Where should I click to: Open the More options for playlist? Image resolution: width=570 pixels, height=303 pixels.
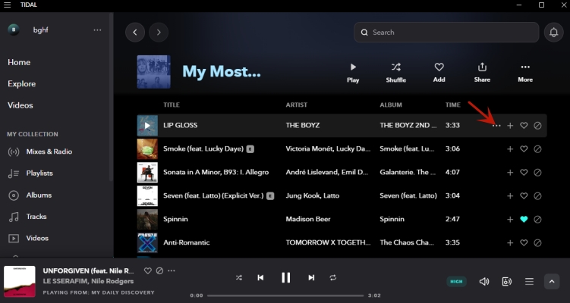point(525,73)
